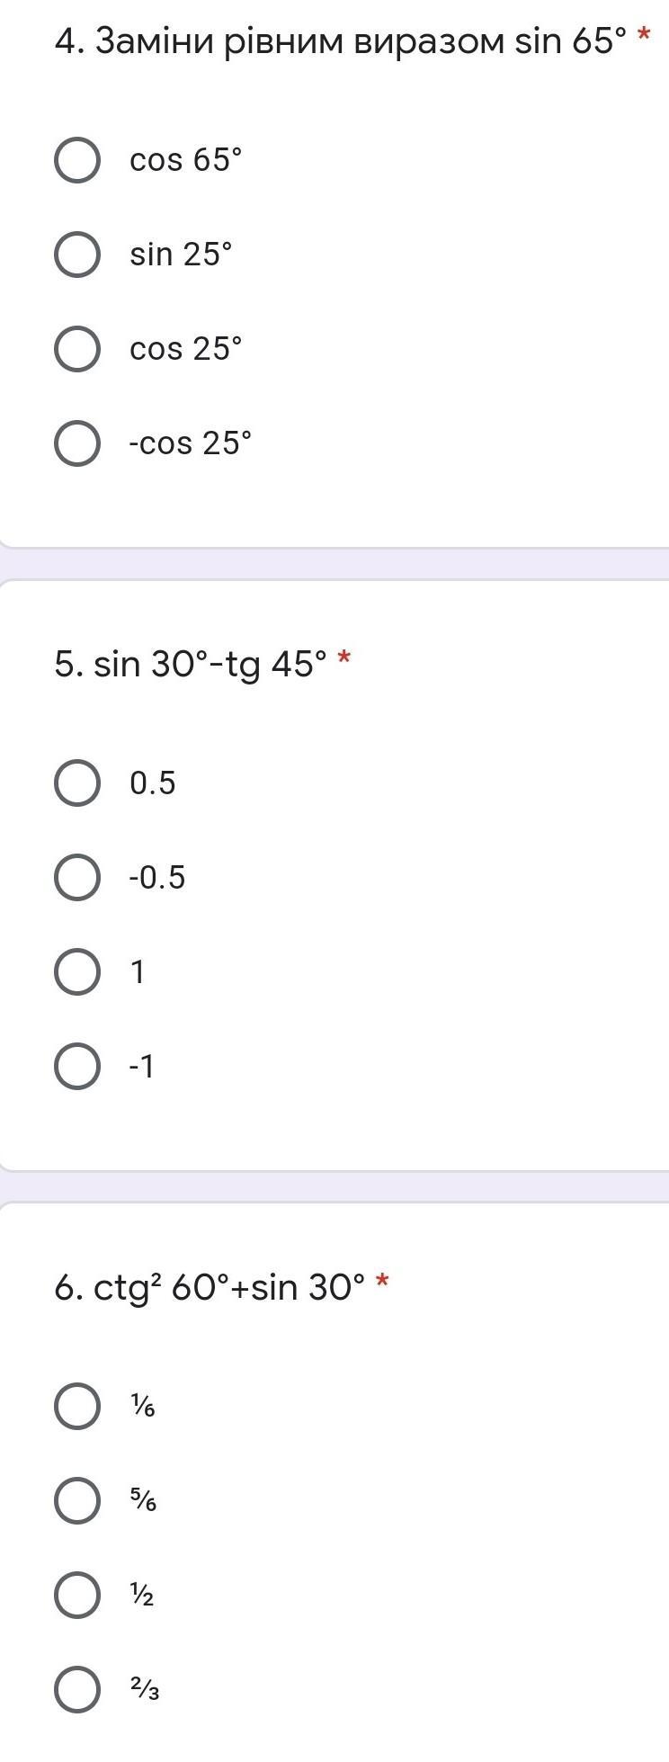Select the cos 65° radio option
The width and height of the screenshot is (669, 1762).
tap(77, 160)
